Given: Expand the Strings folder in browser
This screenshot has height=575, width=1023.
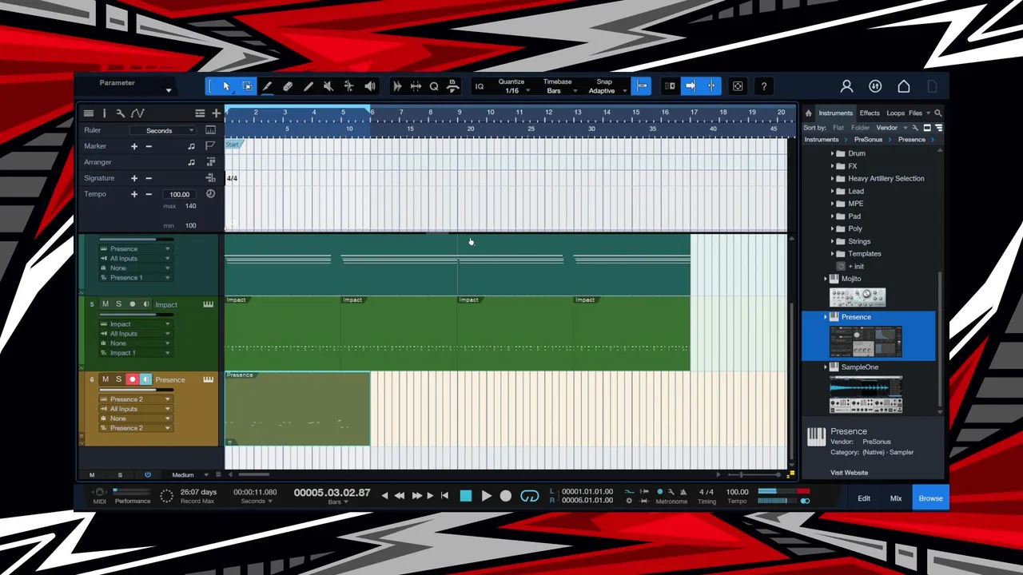Looking at the screenshot, I should [832, 241].
